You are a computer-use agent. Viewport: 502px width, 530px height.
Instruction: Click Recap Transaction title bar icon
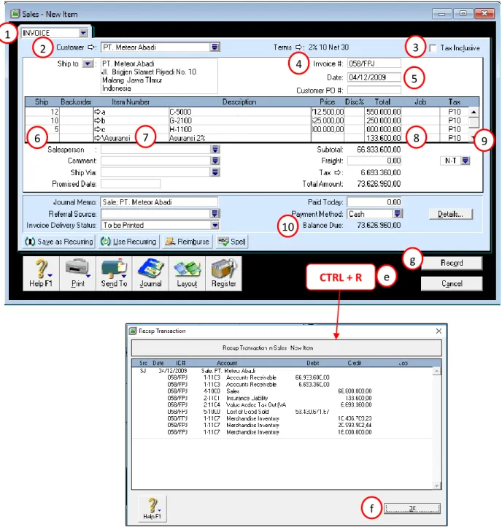133,331
